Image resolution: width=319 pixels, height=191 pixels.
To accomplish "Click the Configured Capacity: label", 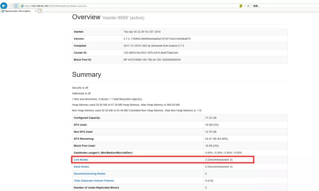I will [x=87, y=118].
